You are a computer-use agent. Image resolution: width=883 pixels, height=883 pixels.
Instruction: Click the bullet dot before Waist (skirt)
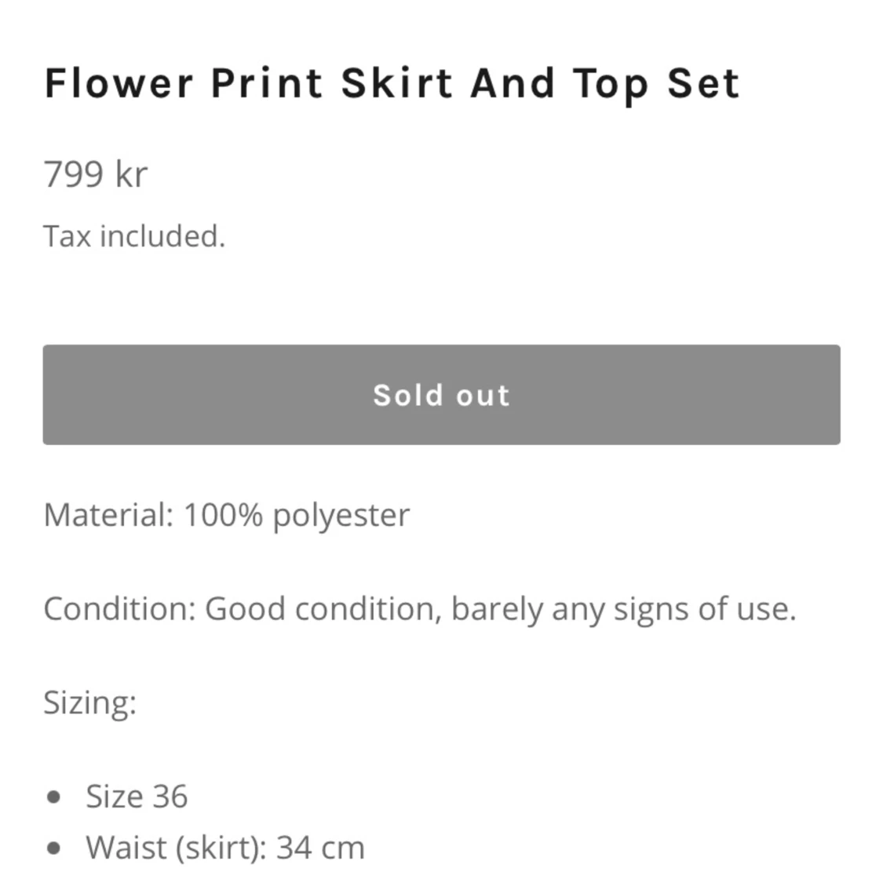[x=54, y=848]
